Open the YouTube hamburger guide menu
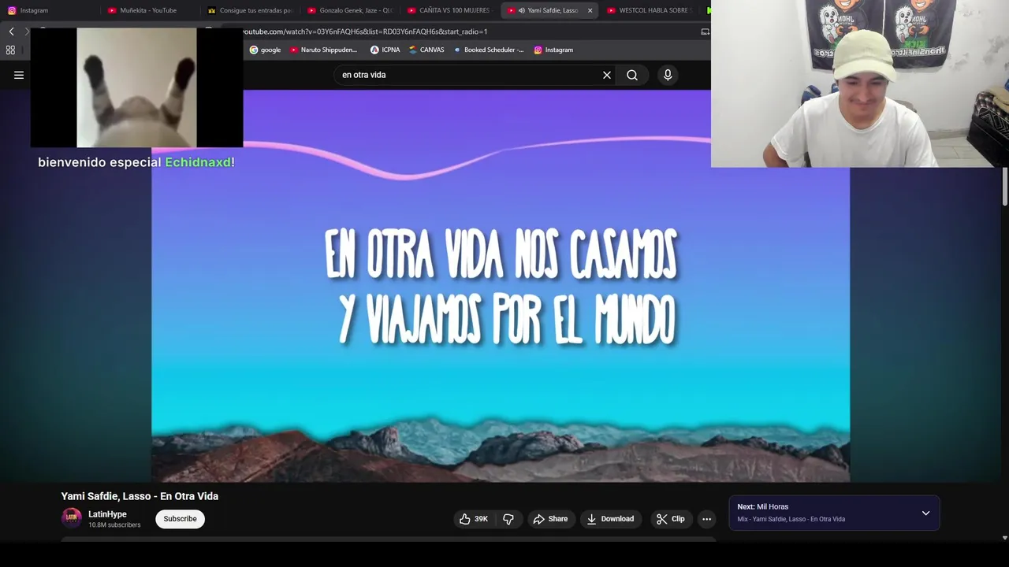Screen dimensions: 1009x567 [x=19, y=75]
